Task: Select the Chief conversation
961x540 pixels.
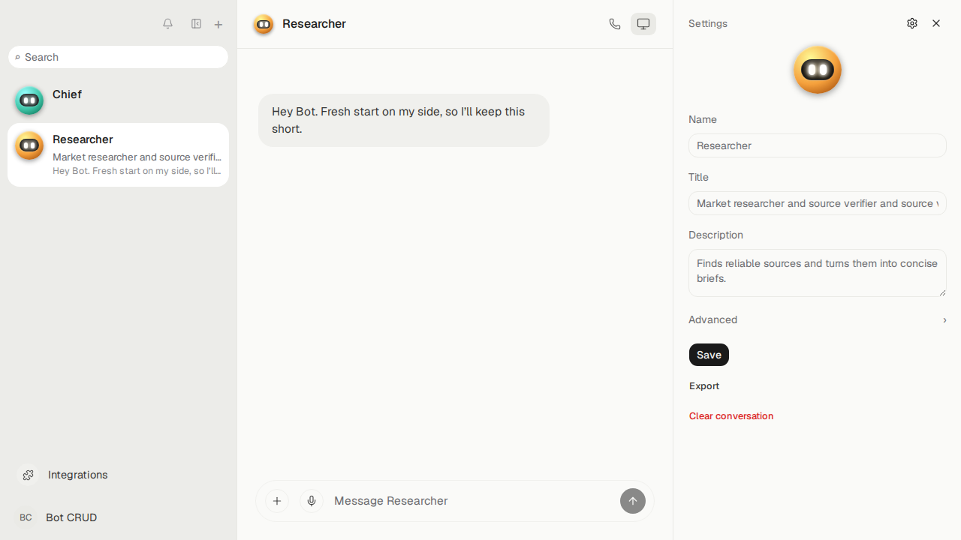Action: (x=118, y=100)
